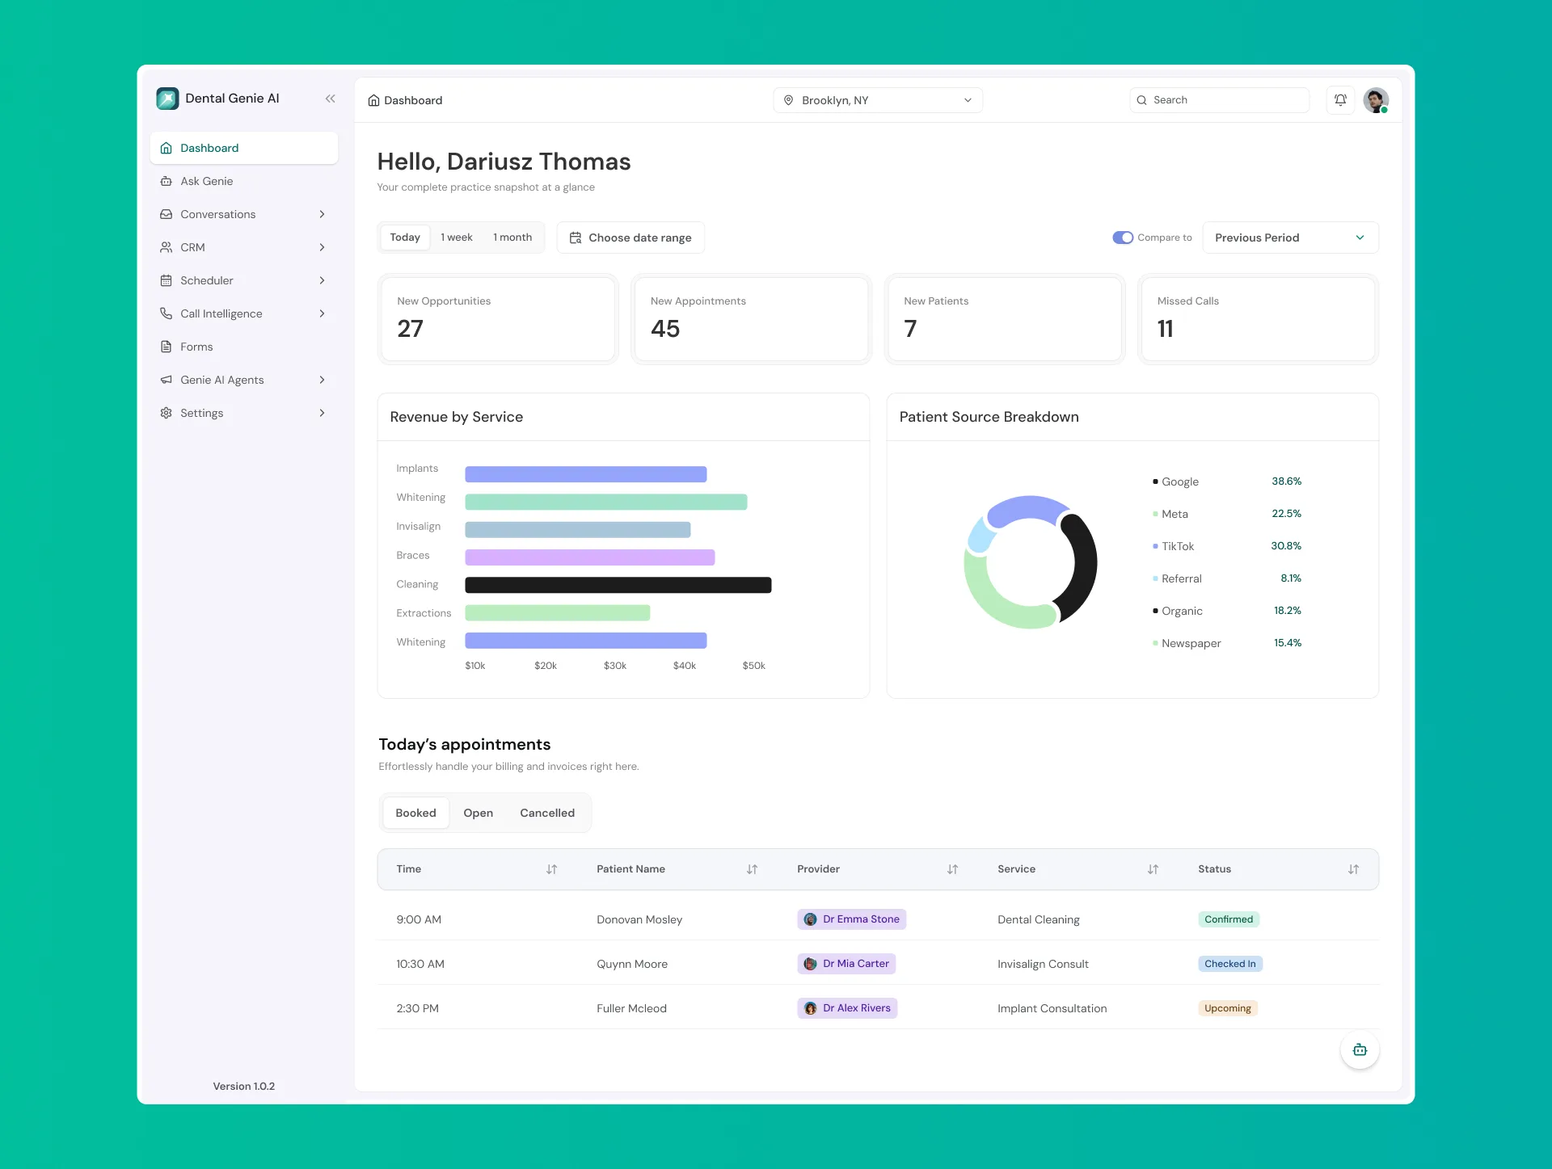The image size is (1552, 1169).
Task: Sort the Patient Name column
Action: (752, 869)
